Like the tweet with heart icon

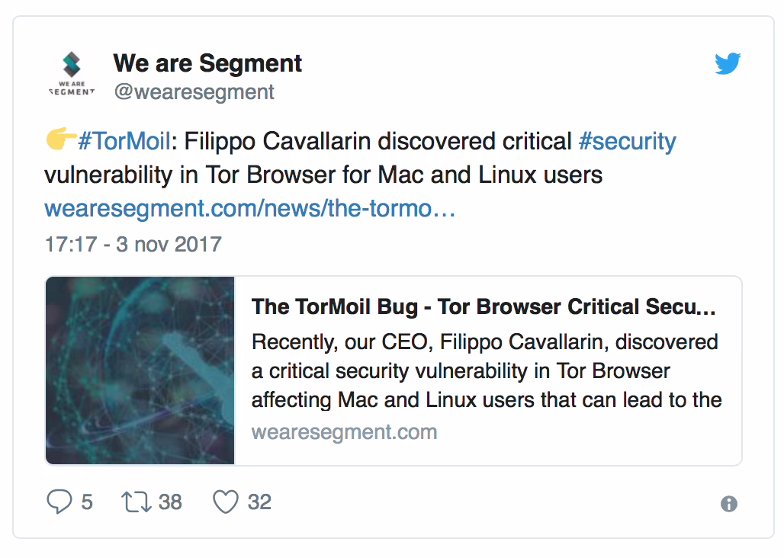[226, 502]
